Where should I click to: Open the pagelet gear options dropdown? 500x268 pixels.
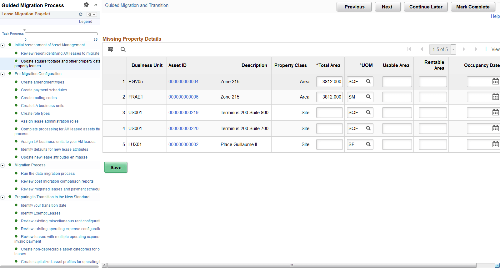(92, 14)
